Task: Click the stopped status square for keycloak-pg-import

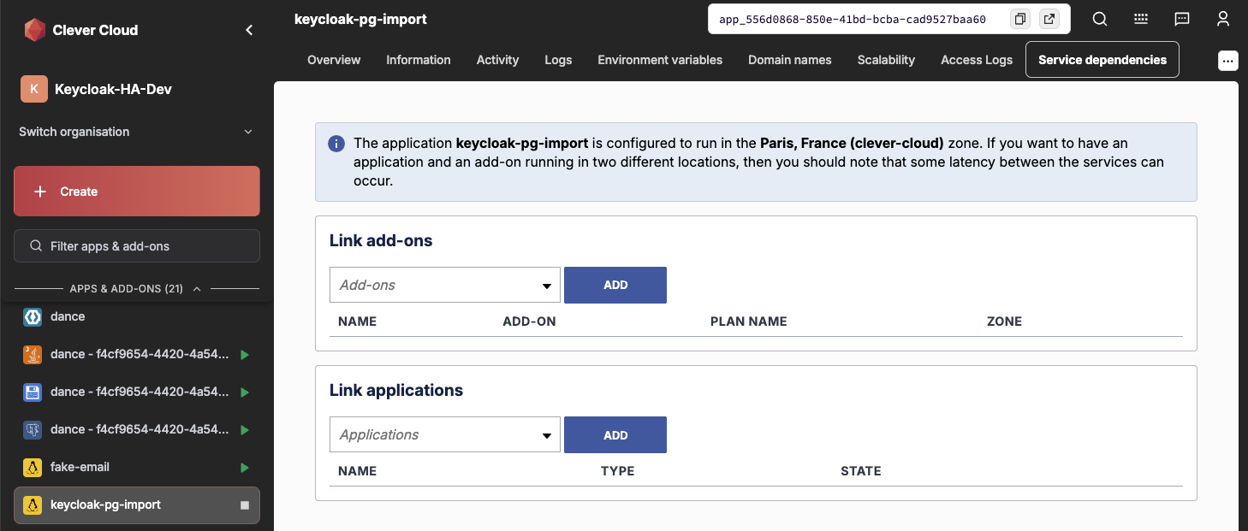Action: click(245, 505)
